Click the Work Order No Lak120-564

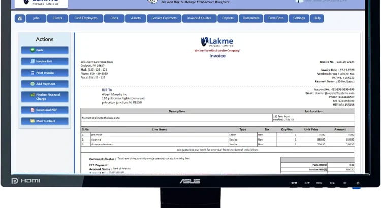point(347,74)
